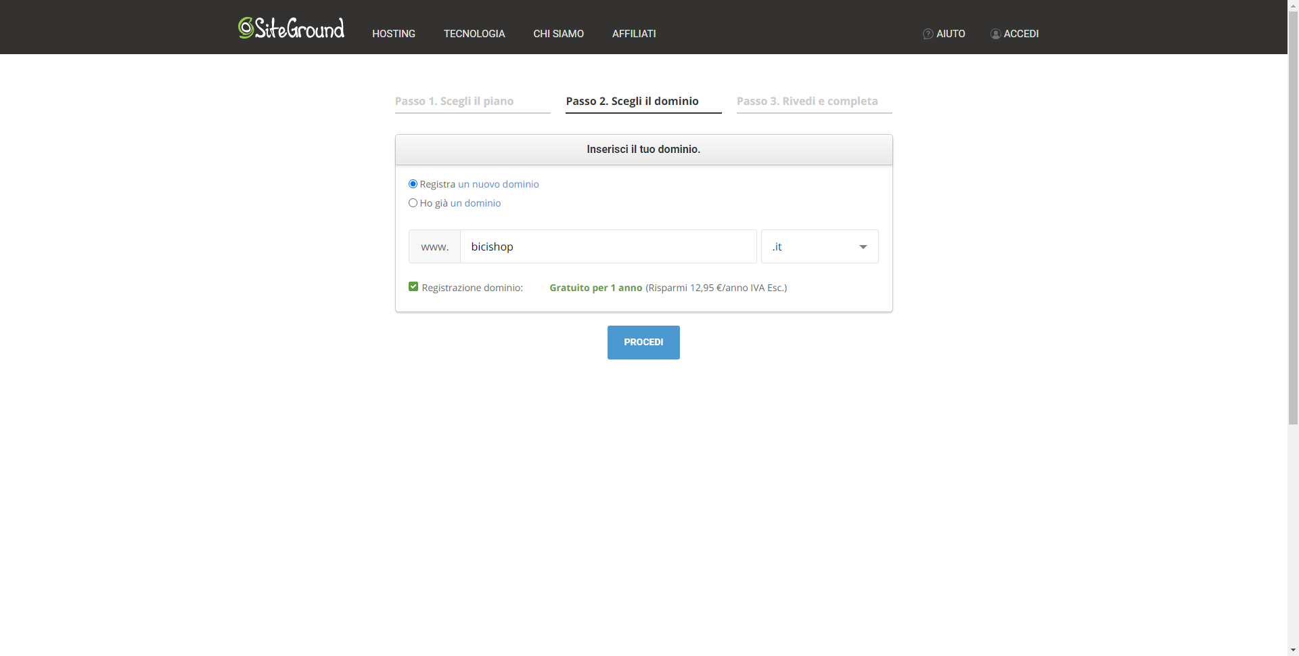The width and height of the screenshot is (1299, 656).
Task: Click the SiteGround logo
Action: tap(291, 28)
